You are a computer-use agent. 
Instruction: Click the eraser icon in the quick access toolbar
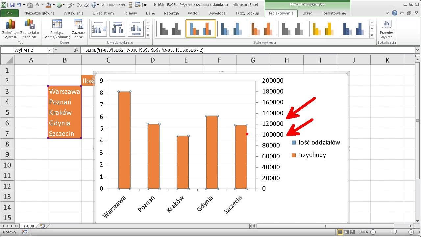(x=87, y=5)
